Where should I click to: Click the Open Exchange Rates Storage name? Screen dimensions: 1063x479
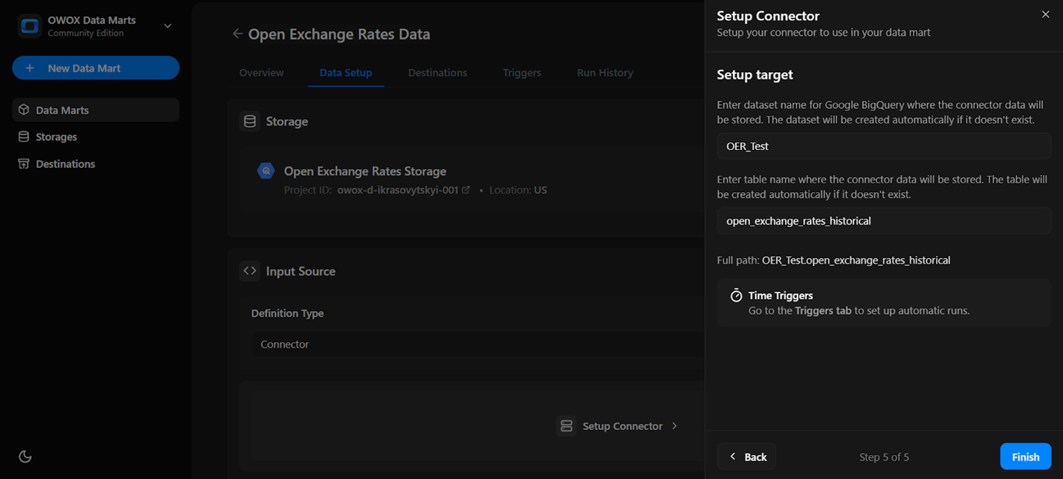pos(365,171)
